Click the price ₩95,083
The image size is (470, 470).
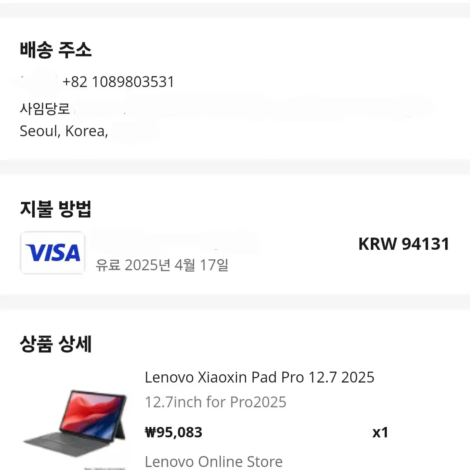click(x=173, y=432)
